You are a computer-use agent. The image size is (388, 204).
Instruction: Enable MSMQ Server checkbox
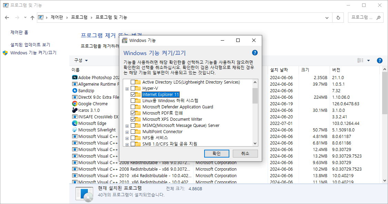pos(133,126)
